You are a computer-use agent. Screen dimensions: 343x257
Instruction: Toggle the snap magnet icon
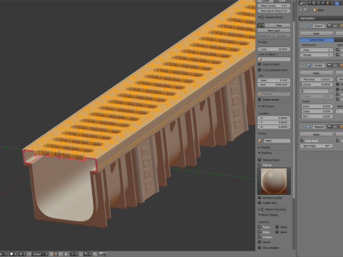click(81, 254)
